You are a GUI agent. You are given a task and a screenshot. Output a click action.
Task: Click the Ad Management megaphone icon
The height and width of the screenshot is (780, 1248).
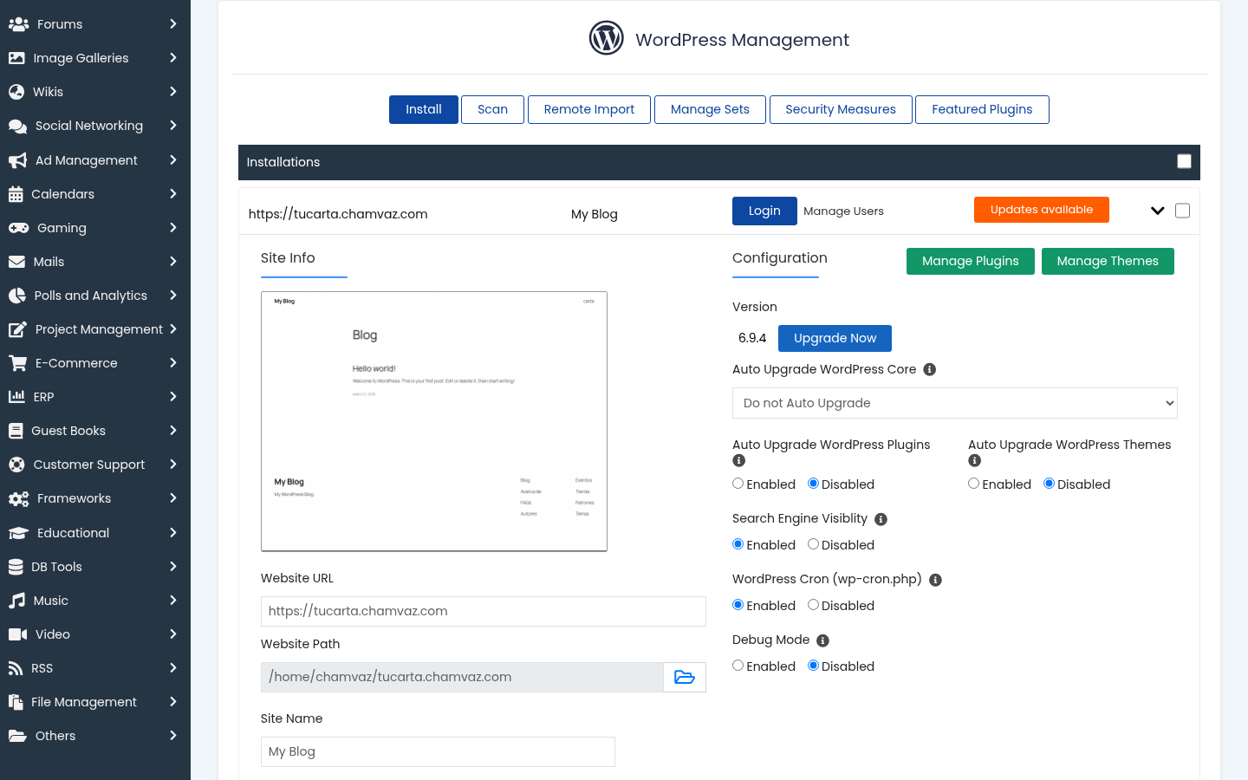coord(17,160)
